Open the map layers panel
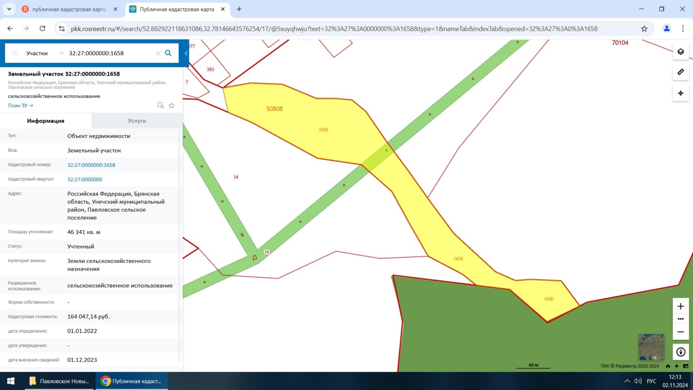693x390 pixels. [x=680, y=52]
